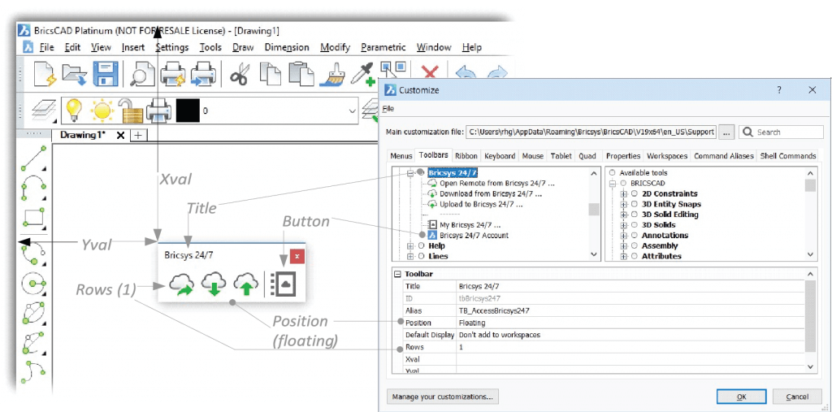Select the Cut scissors icon

click(240, 74)
